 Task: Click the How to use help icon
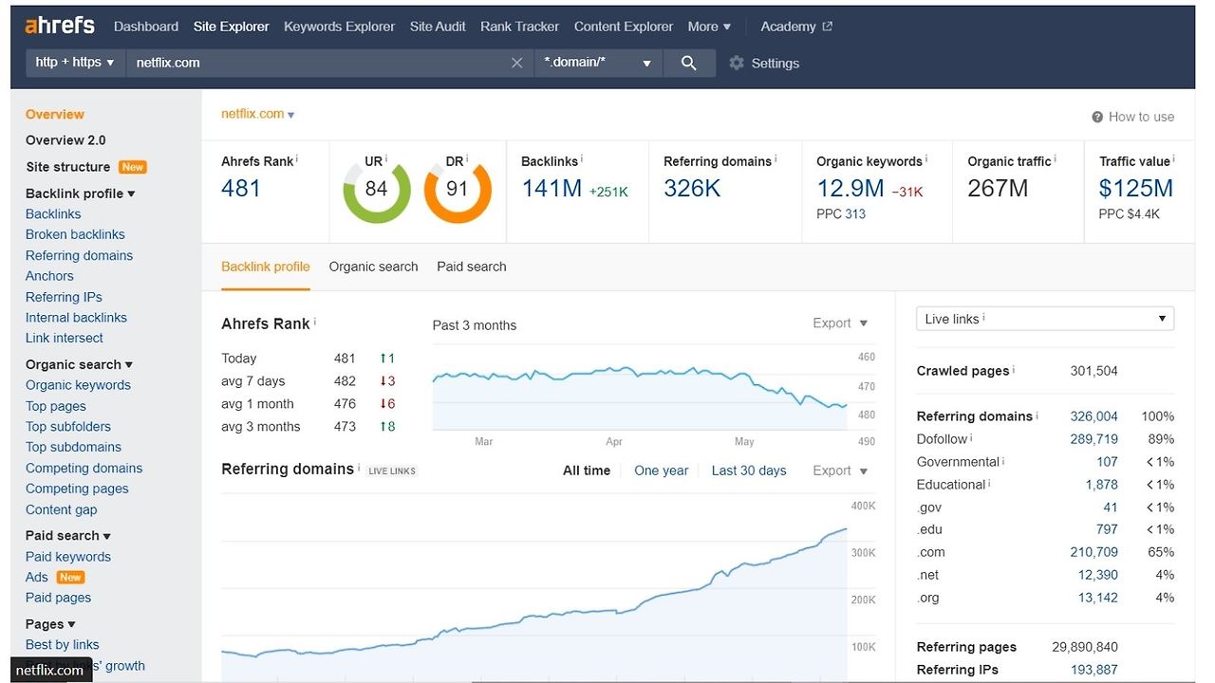coord(1097,117)
